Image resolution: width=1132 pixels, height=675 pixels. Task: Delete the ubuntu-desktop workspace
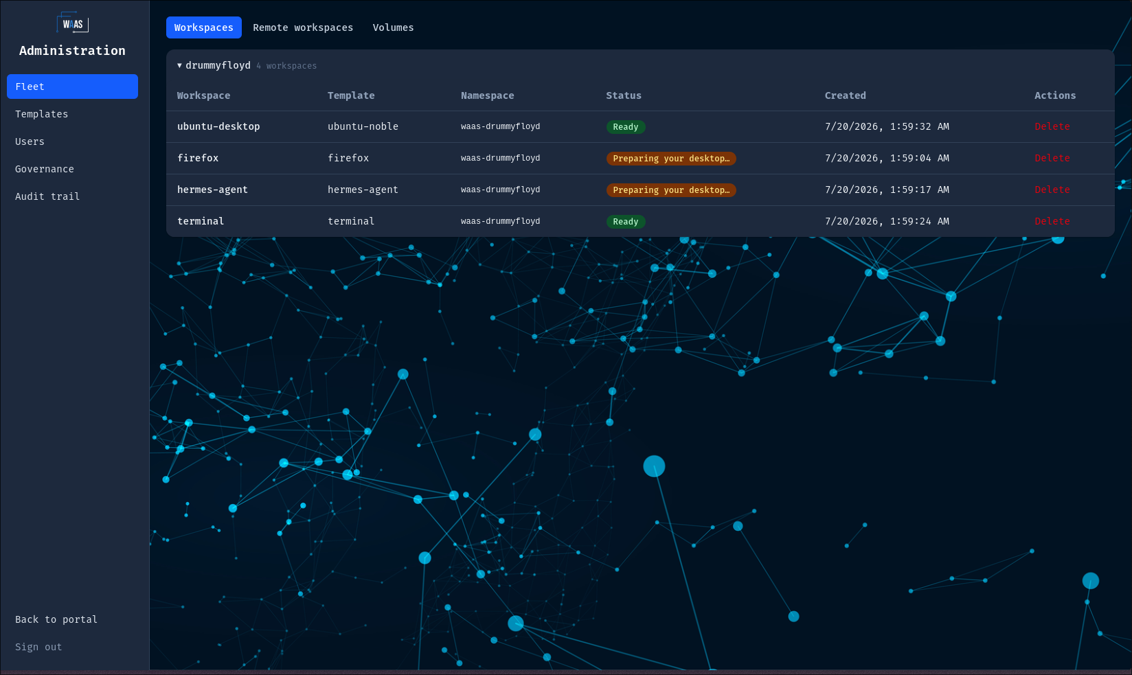pyautogui.click(x=1052, y=126)
